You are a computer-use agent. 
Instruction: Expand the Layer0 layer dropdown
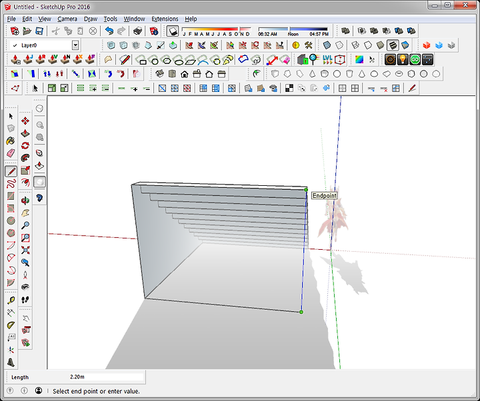pos(75,45)
